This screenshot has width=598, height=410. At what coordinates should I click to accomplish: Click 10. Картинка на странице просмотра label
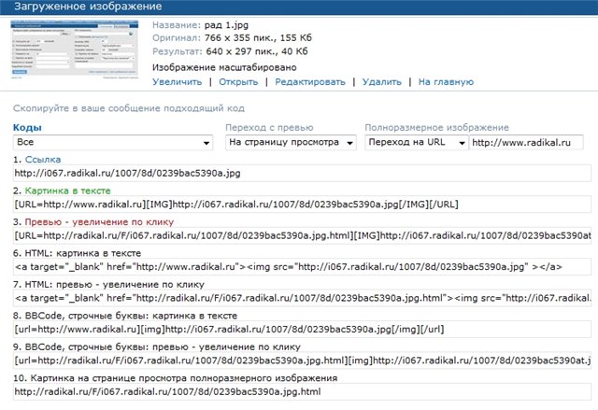click(176, 378)
